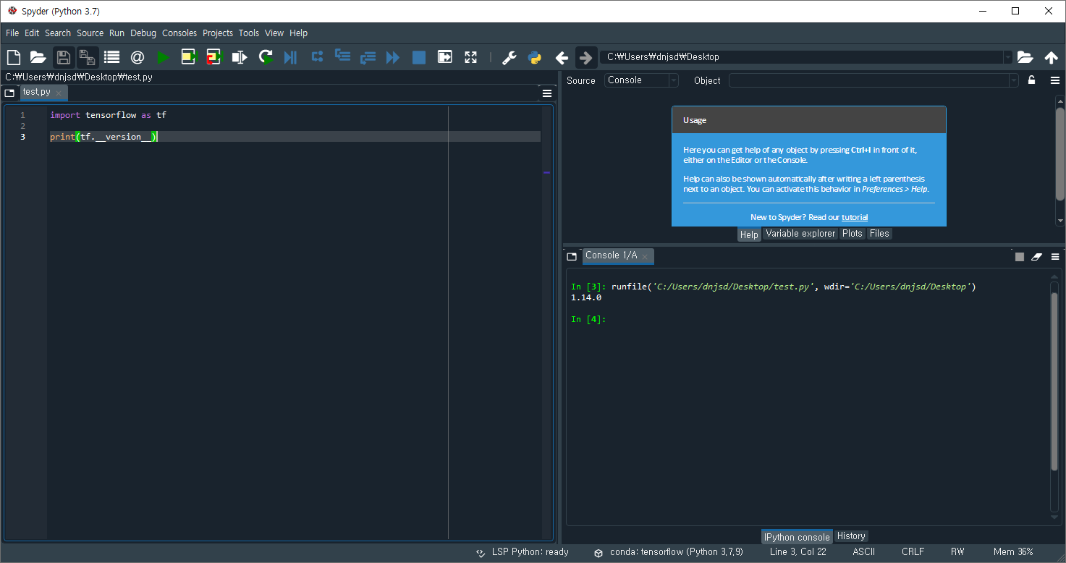The image size is (1066, 563).
Task: Save all files
Action: [88, 57]
